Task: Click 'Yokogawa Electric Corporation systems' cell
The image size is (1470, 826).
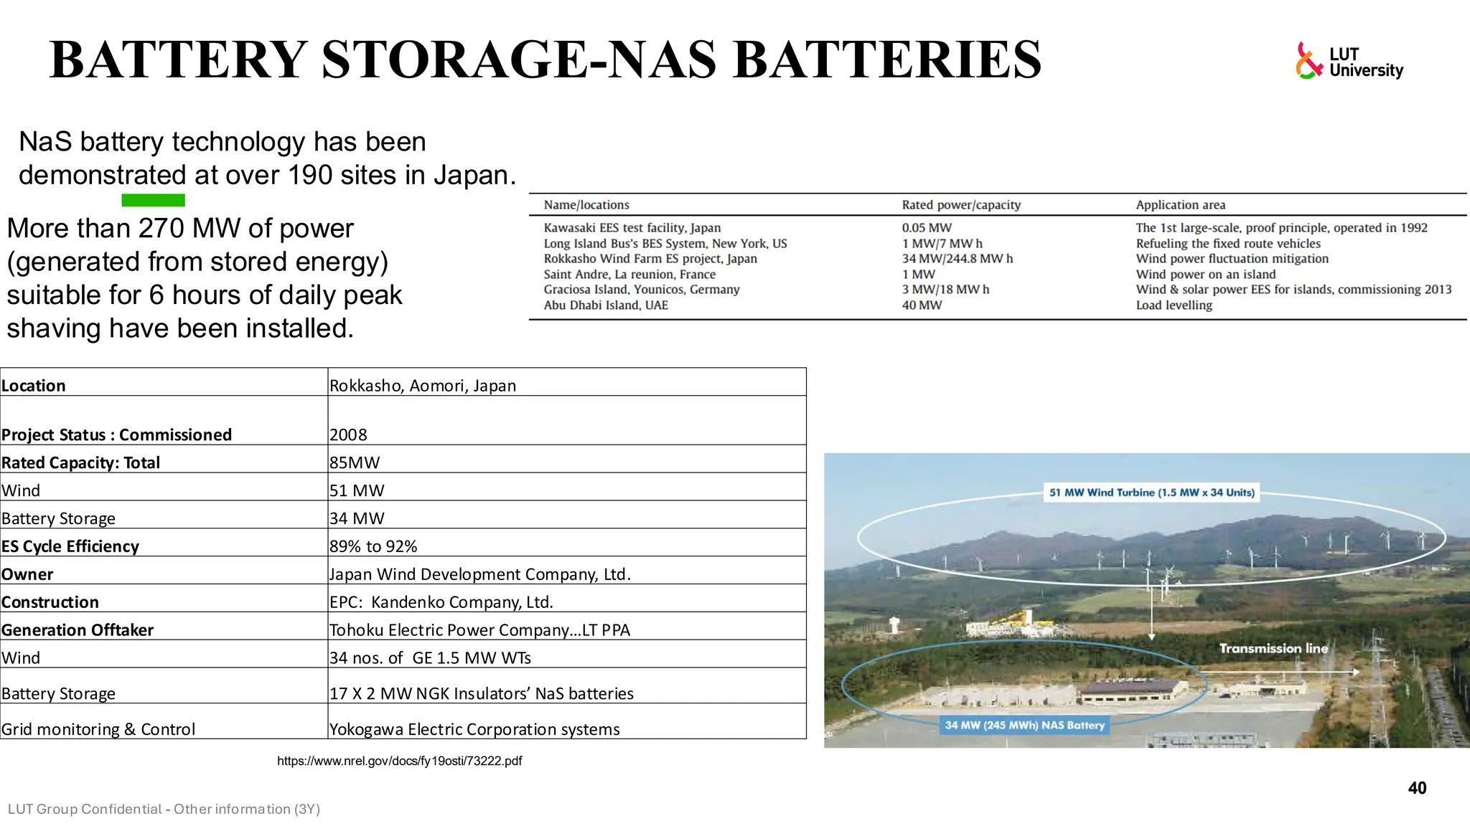Action: [567, 721]
